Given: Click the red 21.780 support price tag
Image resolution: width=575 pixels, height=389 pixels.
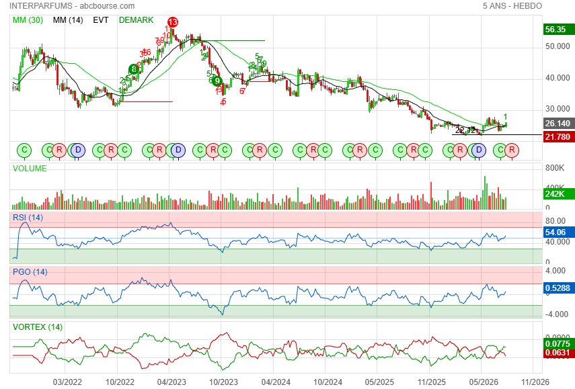Looking at the screenshot, I should (x=558, y=137).
